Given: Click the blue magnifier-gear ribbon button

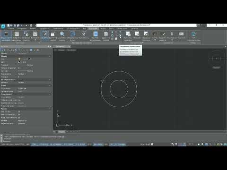Looking at the screenshot, I should pos(62,36).
